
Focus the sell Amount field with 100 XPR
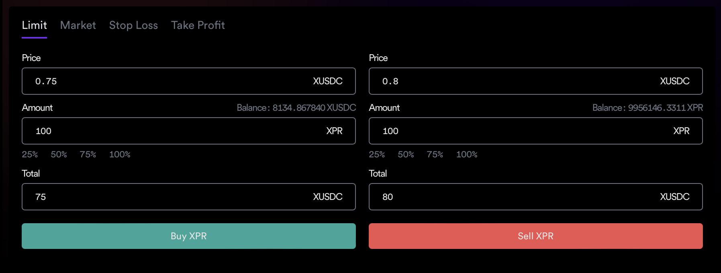click(x=536, y=131)
